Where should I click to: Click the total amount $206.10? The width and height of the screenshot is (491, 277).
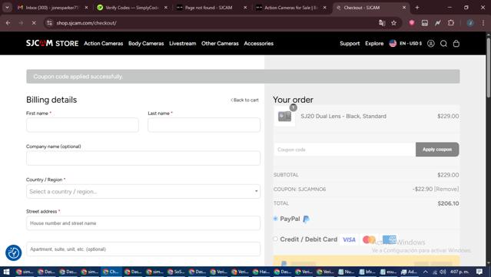click(x=448, y=203)
